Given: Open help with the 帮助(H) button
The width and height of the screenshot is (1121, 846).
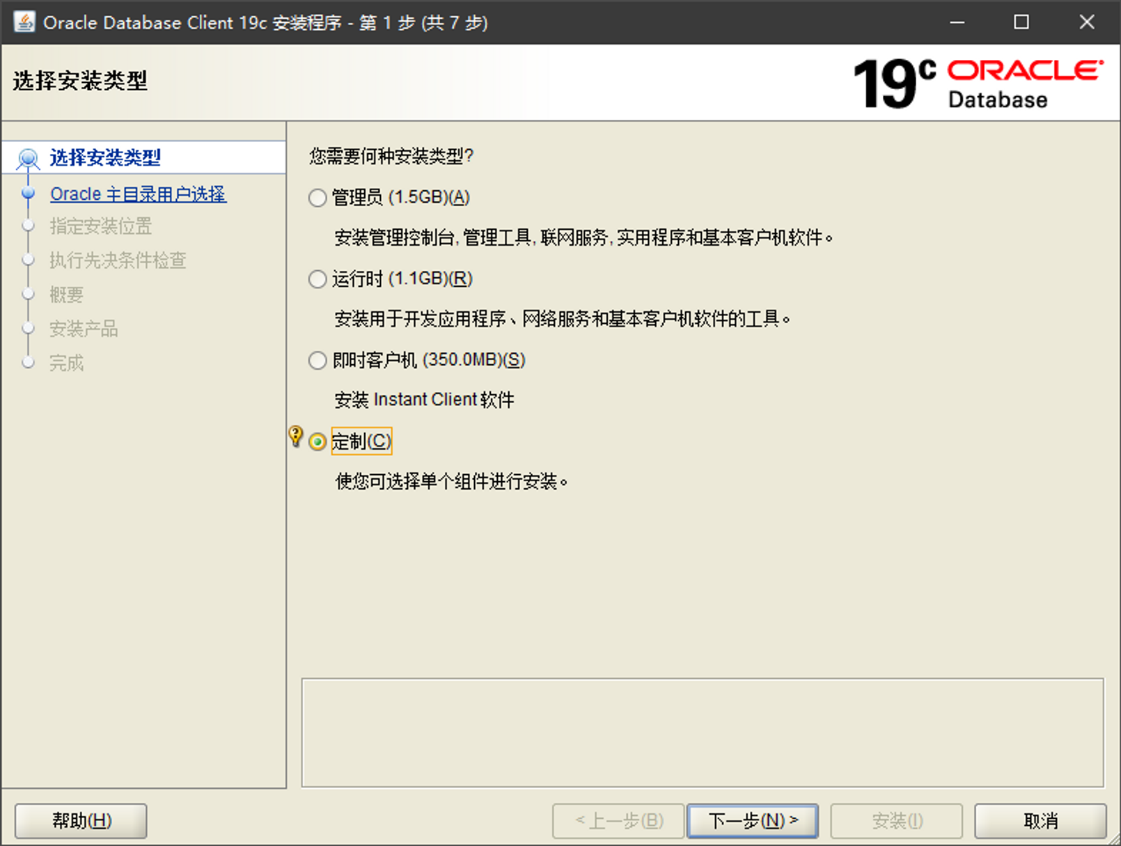Looking at the screenshot, I should coord(81,821).
